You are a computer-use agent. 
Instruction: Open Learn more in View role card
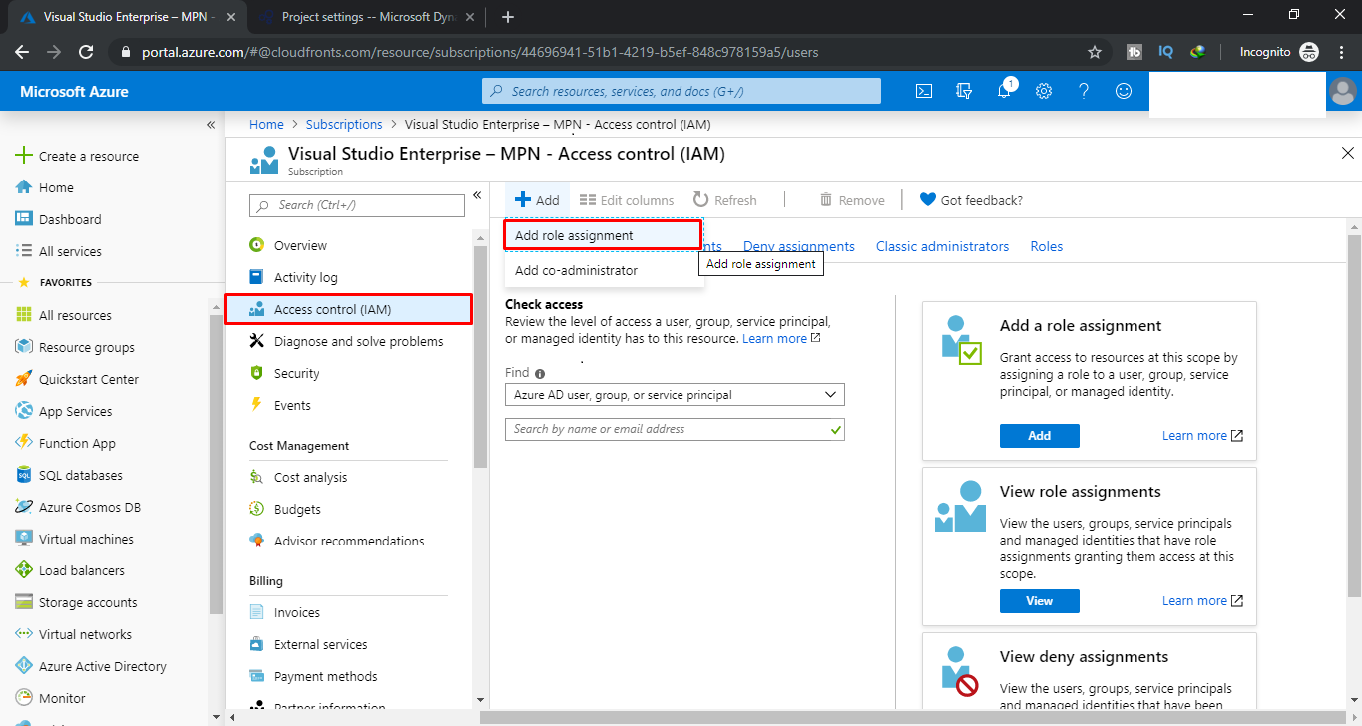tap(1202, 601)
